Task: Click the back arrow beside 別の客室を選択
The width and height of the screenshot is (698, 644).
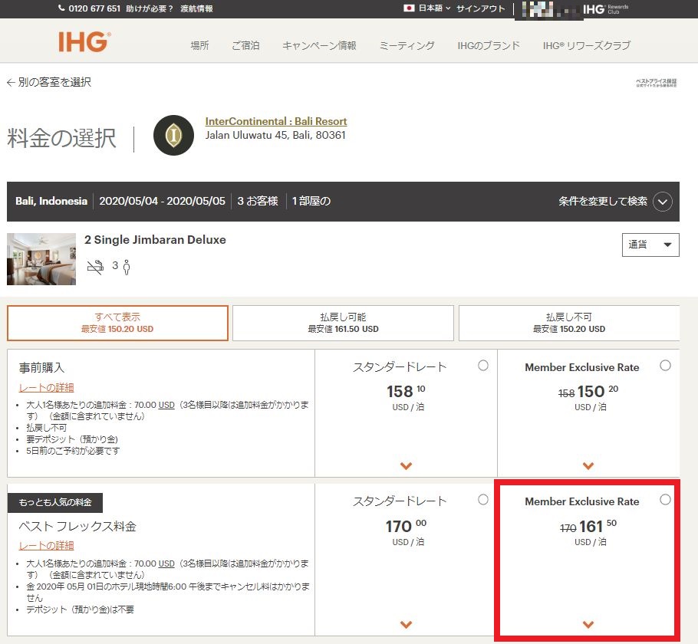Action: click(12, 82)
